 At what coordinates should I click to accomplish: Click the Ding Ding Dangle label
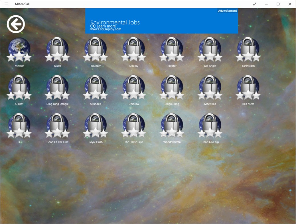[57, 104]
